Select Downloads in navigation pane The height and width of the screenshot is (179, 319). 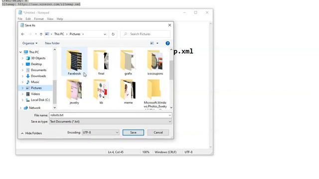coord(38,76)
